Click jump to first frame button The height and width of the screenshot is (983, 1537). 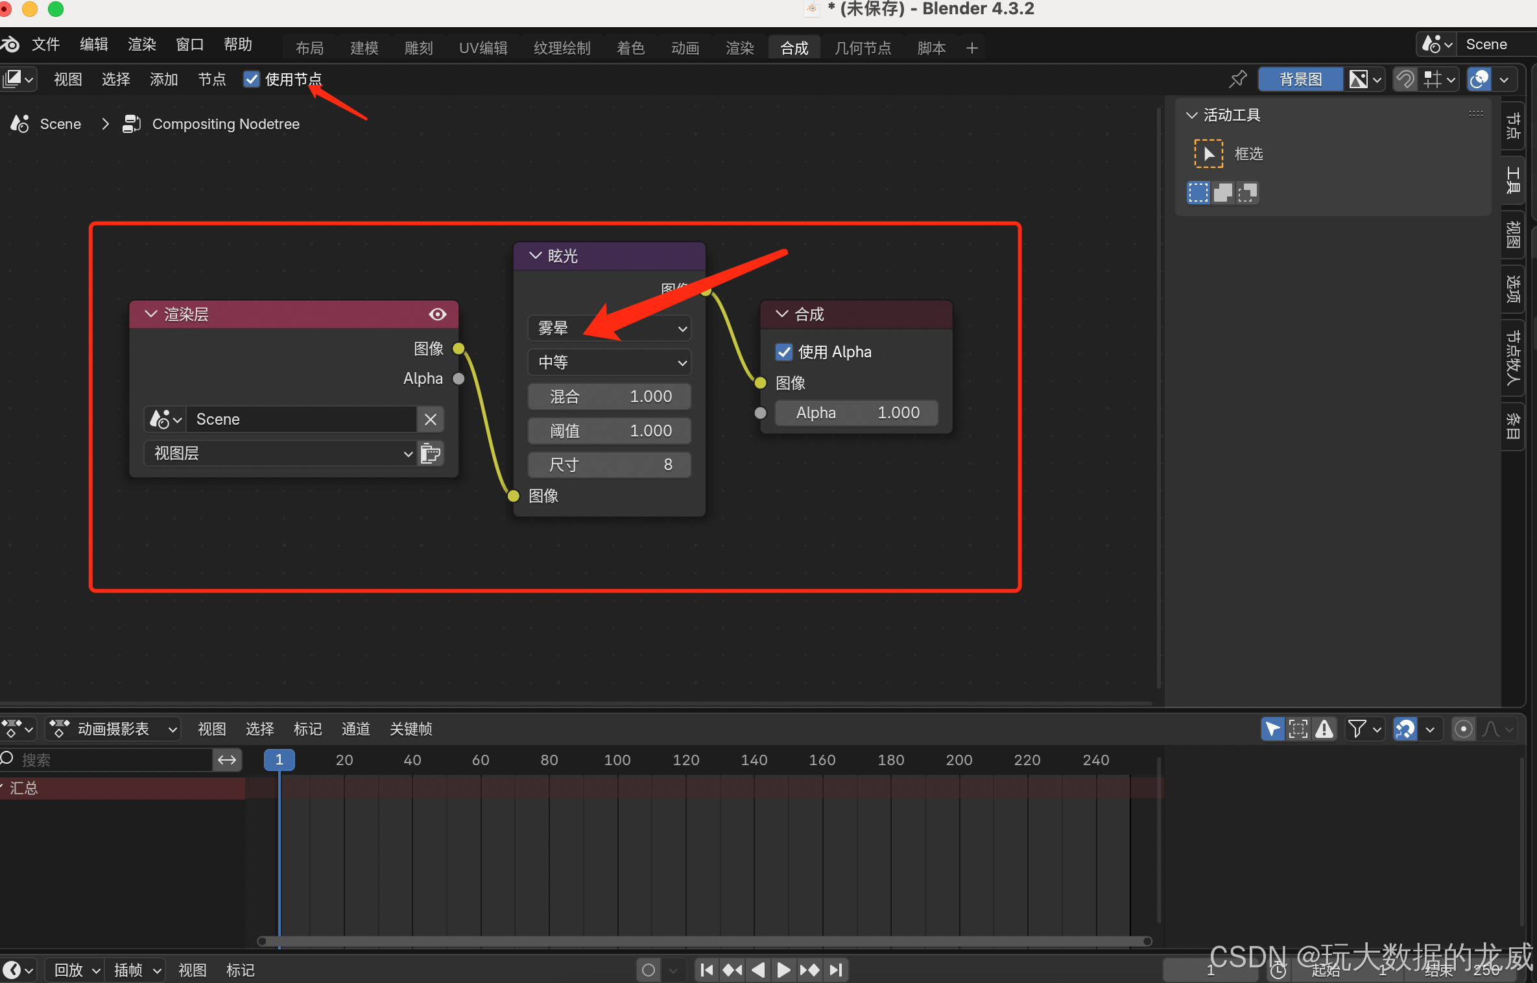coord(707,969)
